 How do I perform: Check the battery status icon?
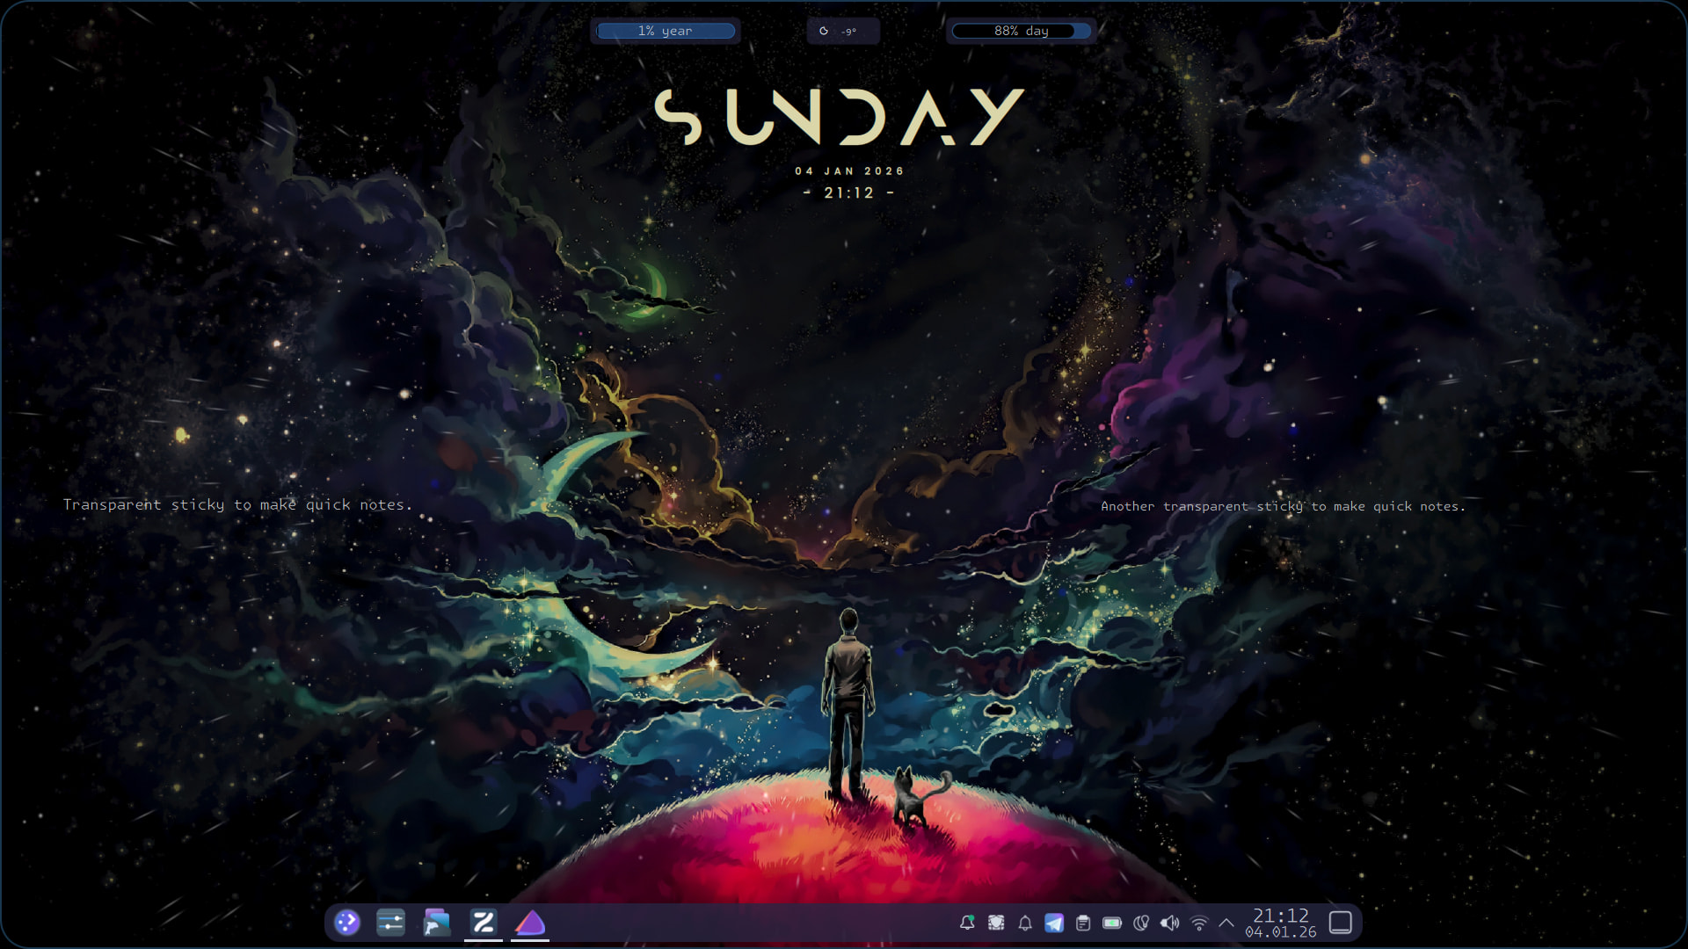coord(1112,923)
